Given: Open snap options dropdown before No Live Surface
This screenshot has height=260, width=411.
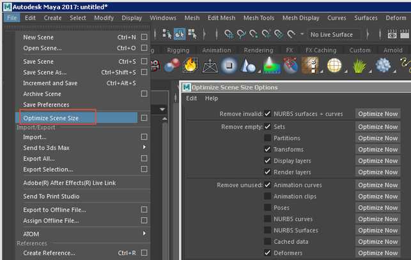Looking at the screenshot, I should pyautogui.click(x=302, y=34).
